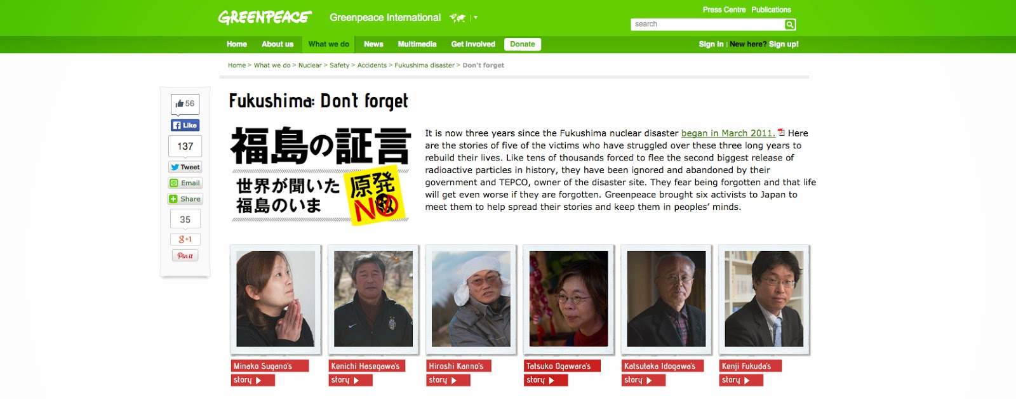
Task: Click the green Share plus button
Action: (185, 199)
